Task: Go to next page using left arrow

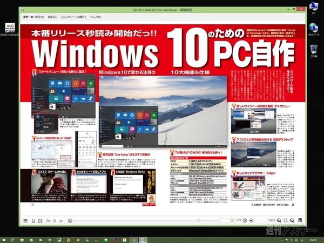Action: tap(70, 221)
